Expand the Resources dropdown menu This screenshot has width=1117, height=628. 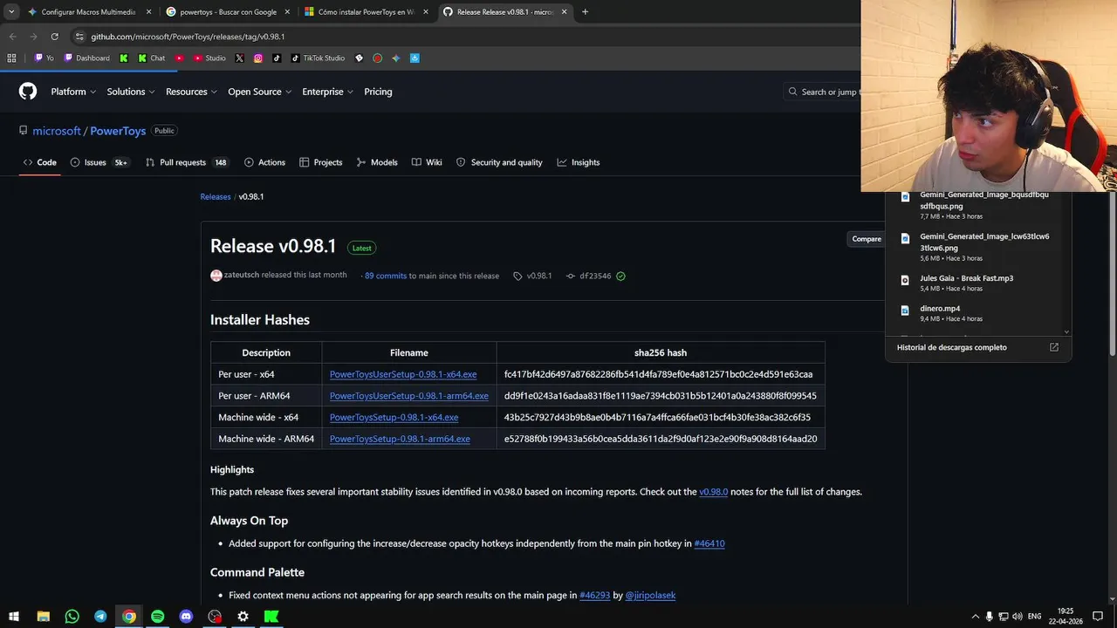pyautogui.click(x=191, y=92)
